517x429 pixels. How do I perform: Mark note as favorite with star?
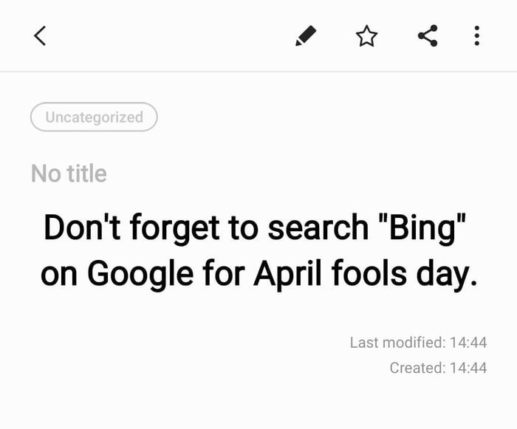(366, 35)
